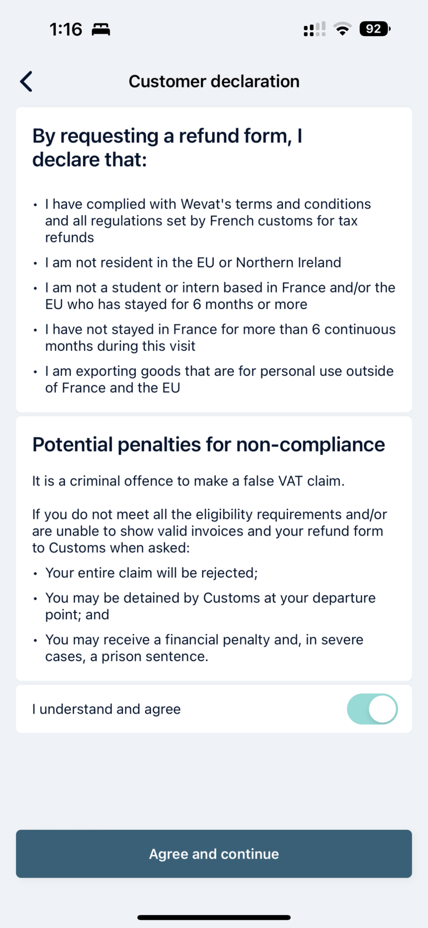Viewport: 428px width, 928px height.
Task: Tap the "By requesting a refund form" heading
Action: [x=167, y=148]
